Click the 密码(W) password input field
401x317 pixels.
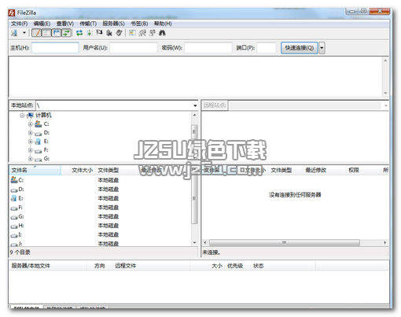tap(208, 48)
